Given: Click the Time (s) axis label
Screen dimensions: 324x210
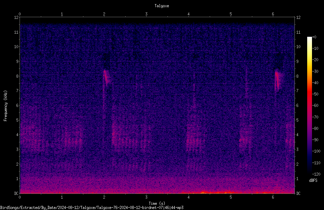Looking at the screenshot, I should pyautogui.click(x=157, y=203).
